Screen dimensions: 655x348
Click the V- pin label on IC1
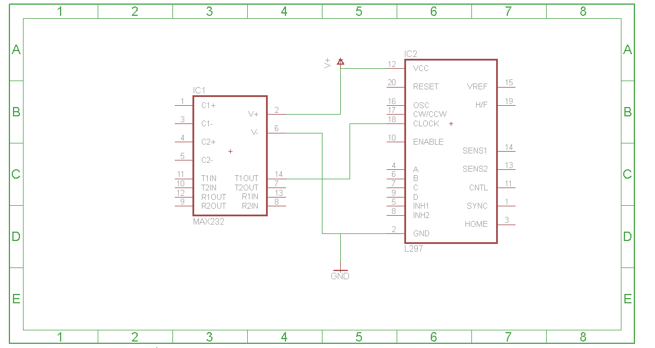[254, 132]
